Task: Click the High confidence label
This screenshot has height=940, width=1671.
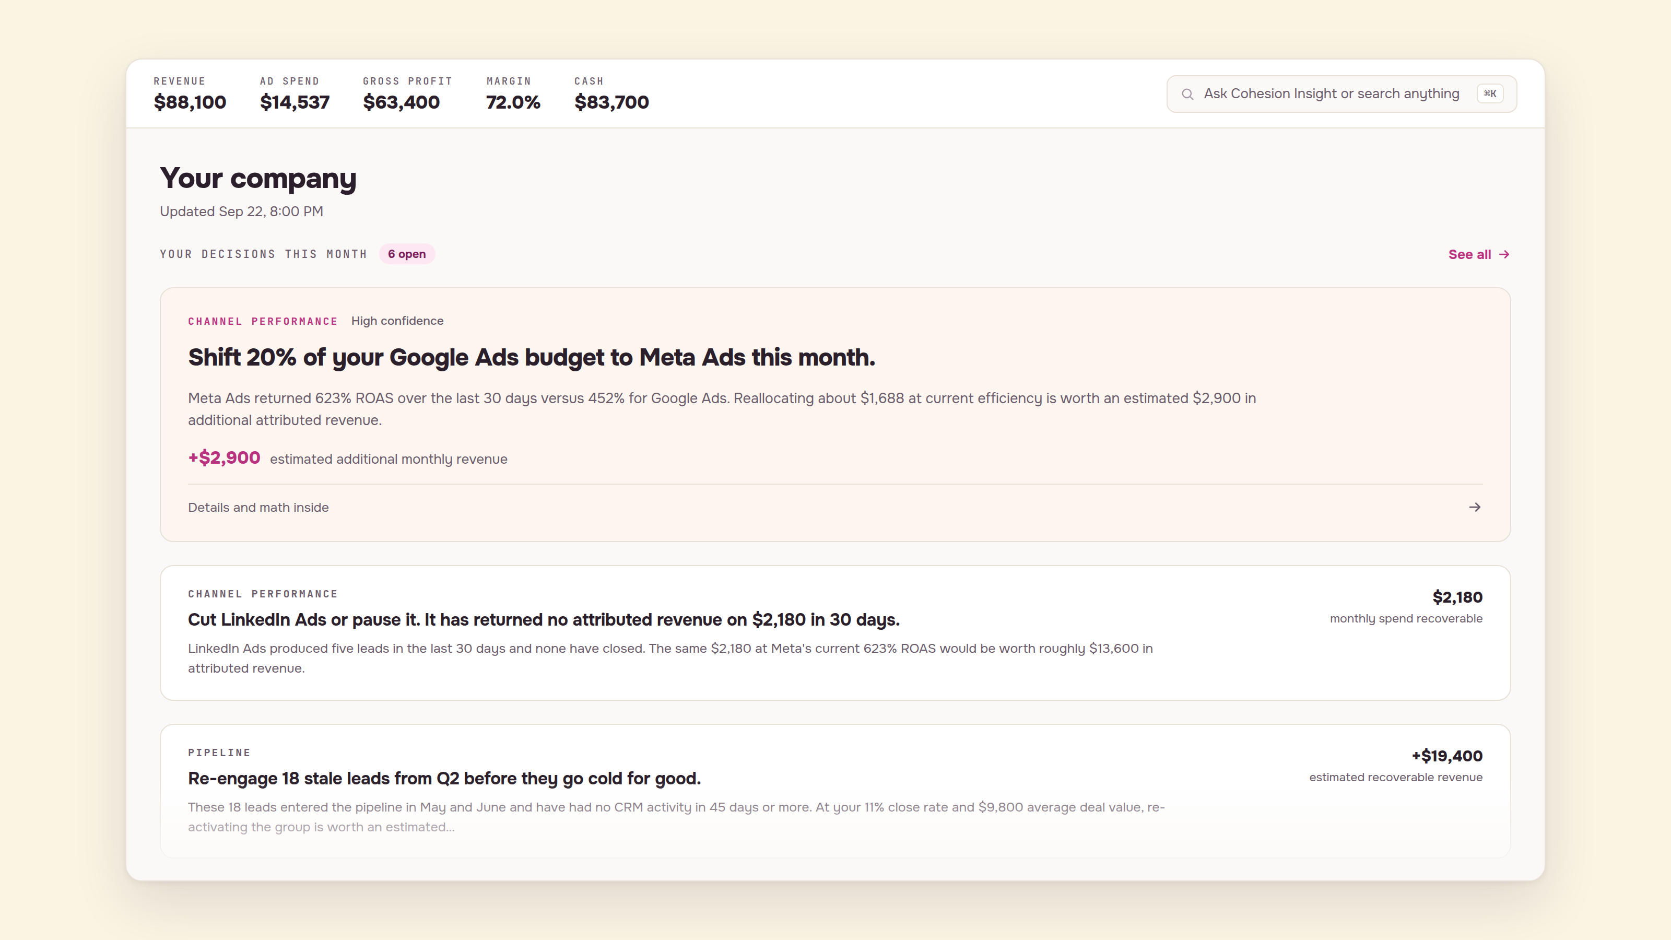Action: [x=397, y=321]
